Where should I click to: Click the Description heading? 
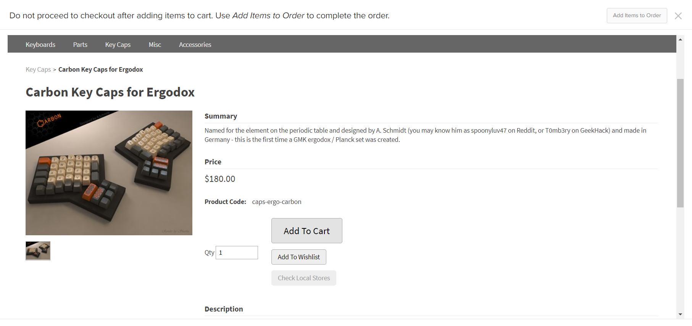pos(224,309)
